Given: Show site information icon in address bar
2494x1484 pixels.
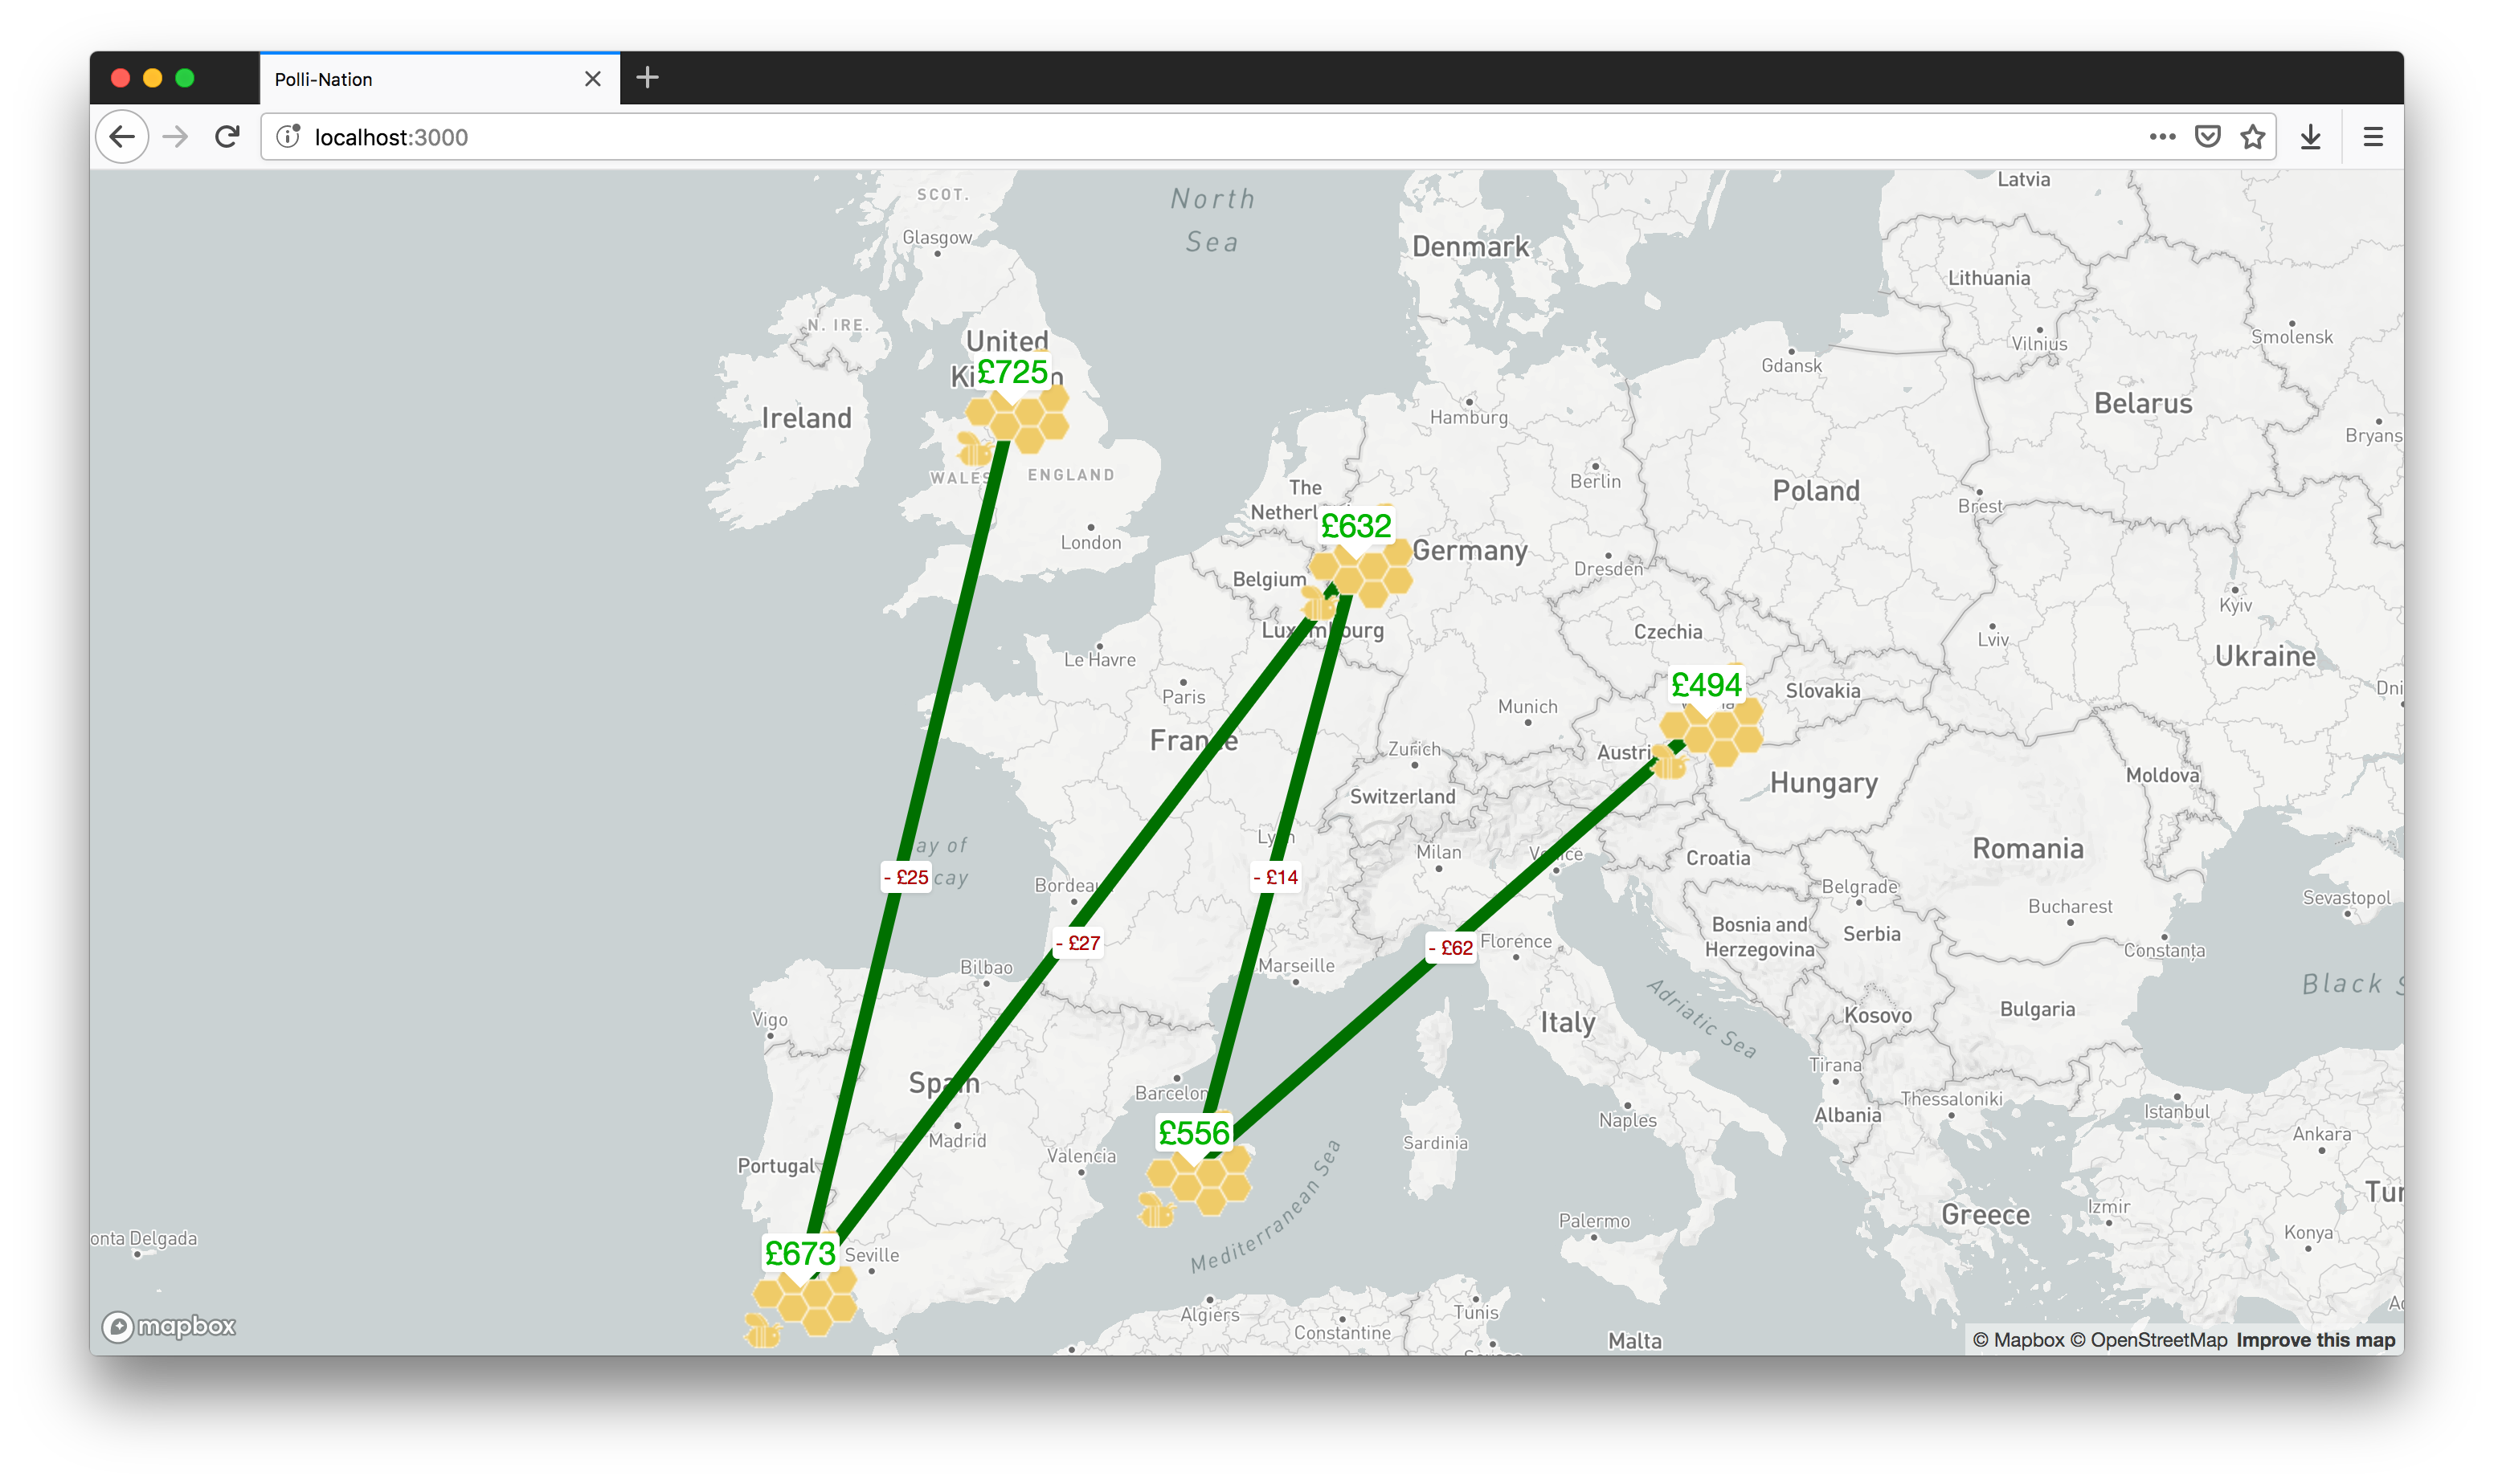Looking at the screenshot, I should (288, 137).
